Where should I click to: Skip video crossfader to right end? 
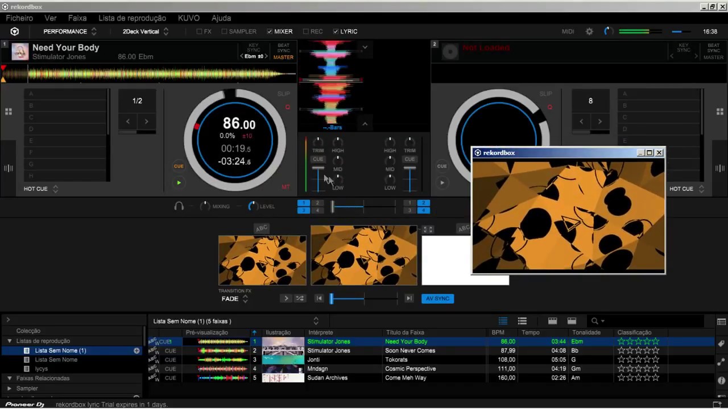(x=408, y=298)
